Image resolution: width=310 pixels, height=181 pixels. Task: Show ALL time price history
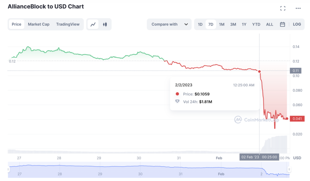pos(270,24)
